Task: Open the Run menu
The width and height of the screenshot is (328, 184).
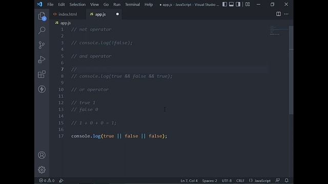Action: coord(117,5)
